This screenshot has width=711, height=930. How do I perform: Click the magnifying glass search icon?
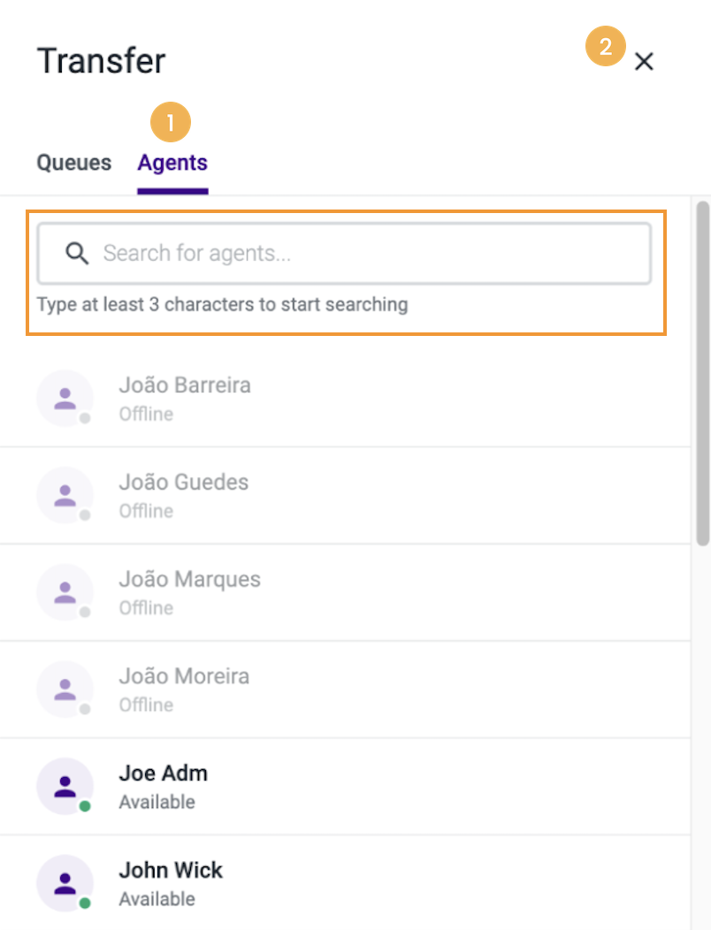78,254
